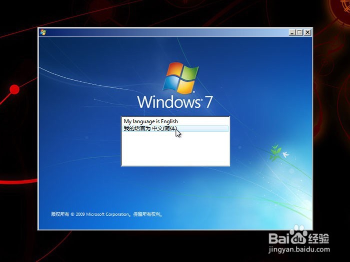Screen dimensions: 350x262
Task: Close the Windows 7 setup window
Action: 307,32
